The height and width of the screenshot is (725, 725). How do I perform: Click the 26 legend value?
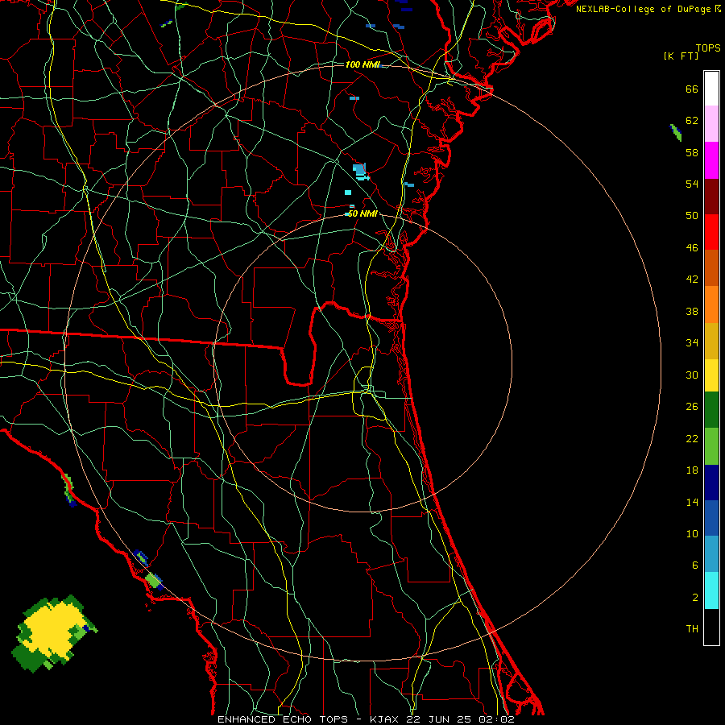click(692, 407)
